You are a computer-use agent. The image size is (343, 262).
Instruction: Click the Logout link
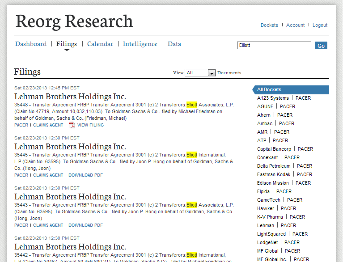click(x=320, y=25)
